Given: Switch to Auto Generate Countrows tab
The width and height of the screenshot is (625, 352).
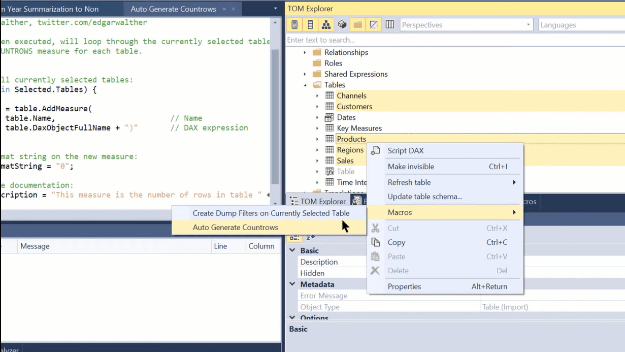Looking at the screenshot, I should point(173,9).
